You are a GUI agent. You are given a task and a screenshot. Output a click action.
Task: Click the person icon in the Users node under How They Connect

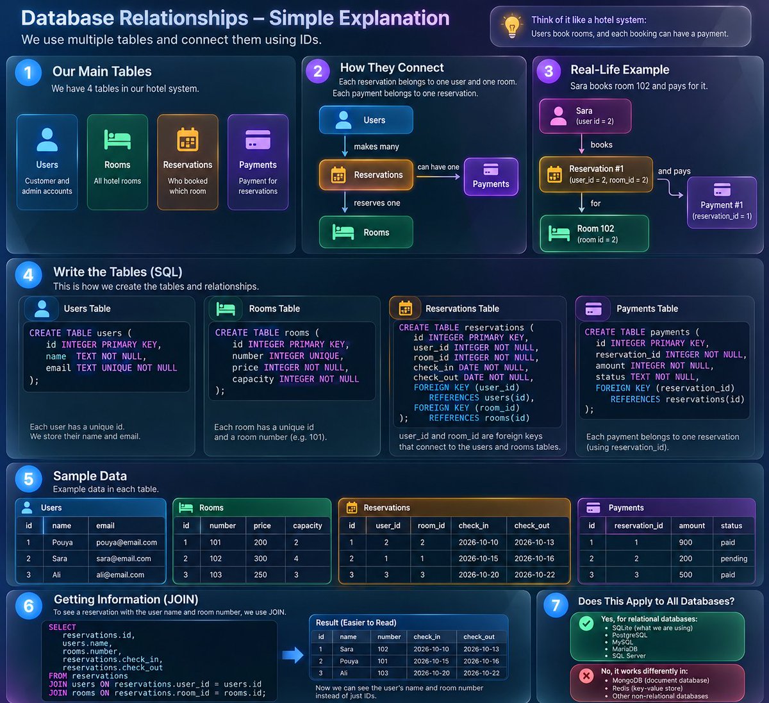click(x=343, y=120)
